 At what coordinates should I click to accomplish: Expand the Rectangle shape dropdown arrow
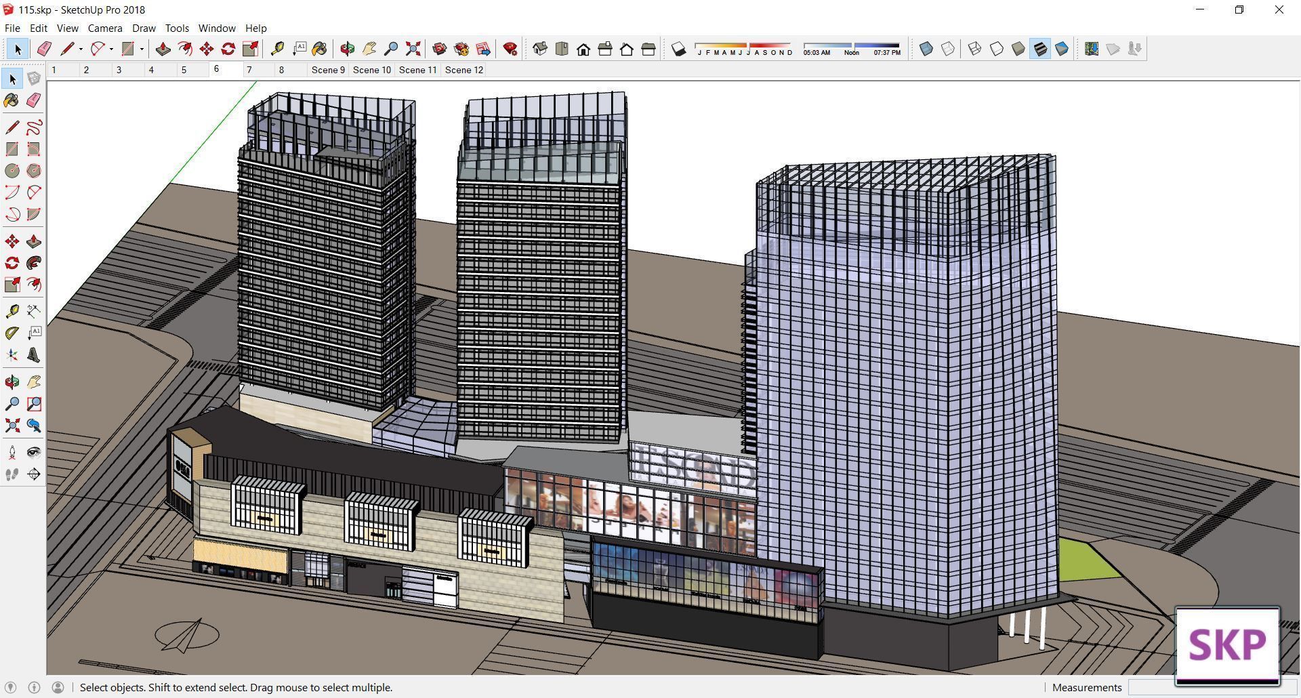coord(142,49)
